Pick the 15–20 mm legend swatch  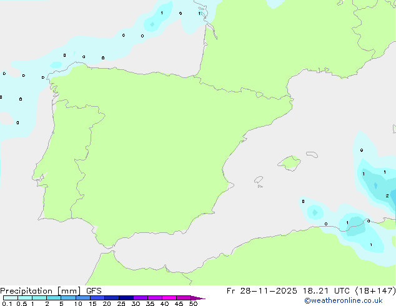(97, 298)
